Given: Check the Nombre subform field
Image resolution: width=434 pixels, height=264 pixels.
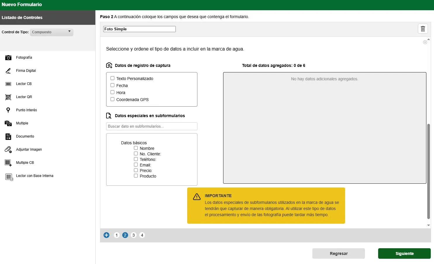Looking at the screenshot, I should pos(136,148).
